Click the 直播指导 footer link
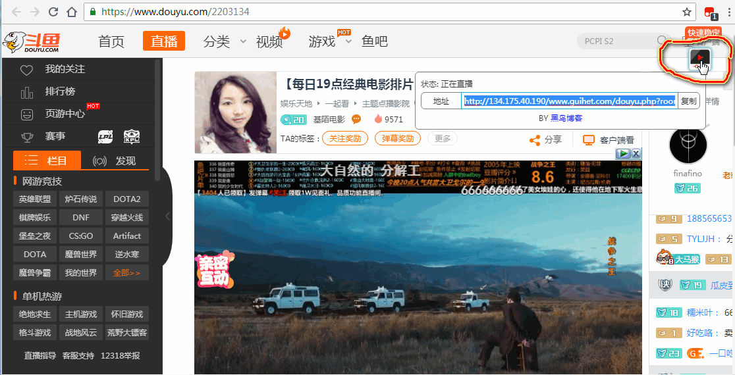Screen dimensions: 735x375 tap(40, 356)
